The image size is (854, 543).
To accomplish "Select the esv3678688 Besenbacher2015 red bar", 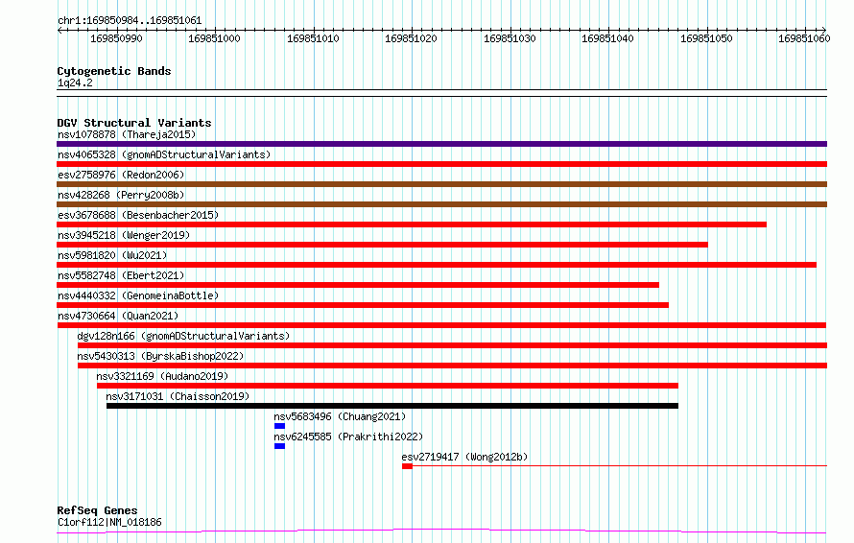I will pyautogui.click(x=412, y=224).
